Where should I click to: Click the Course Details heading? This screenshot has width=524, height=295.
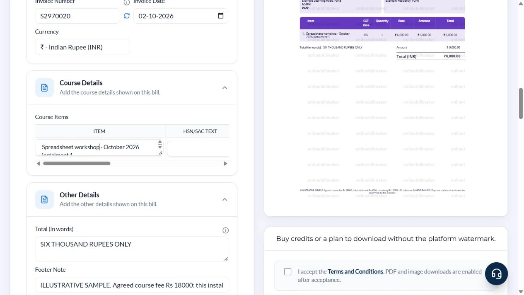(x=81, y=83)
